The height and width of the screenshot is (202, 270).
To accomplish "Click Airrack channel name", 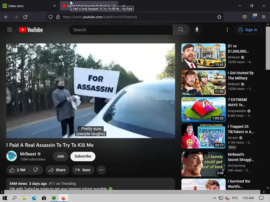I will pyautogui.click(x=233, y=138).
